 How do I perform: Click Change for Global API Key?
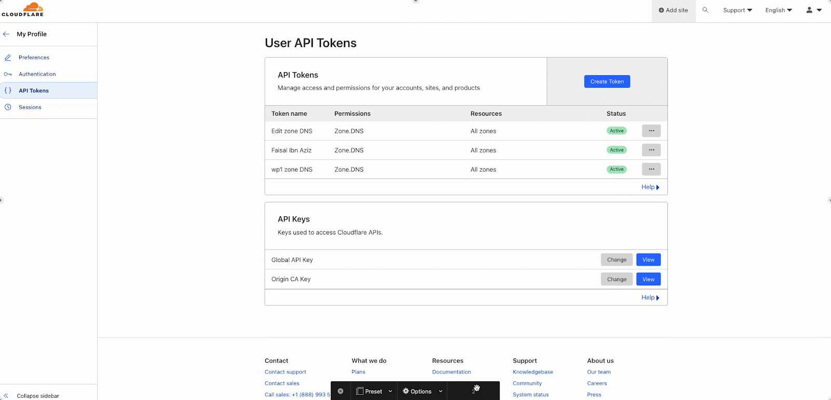pos(617,260)
